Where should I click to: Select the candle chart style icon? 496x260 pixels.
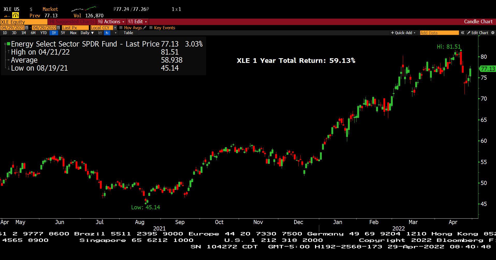[x=107, y=33]
